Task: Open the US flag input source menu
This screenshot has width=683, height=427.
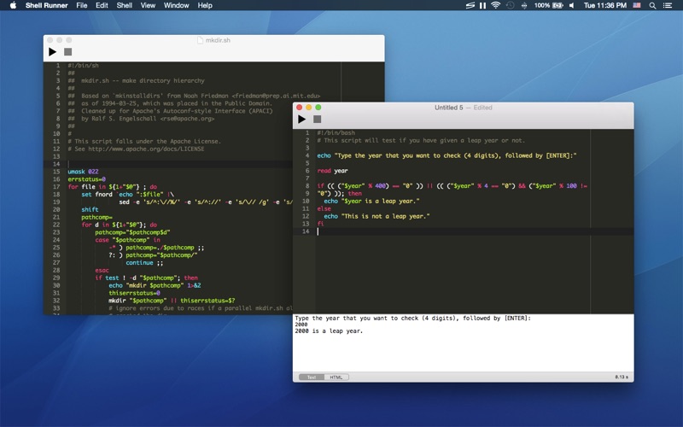Action: click(637, 5)
